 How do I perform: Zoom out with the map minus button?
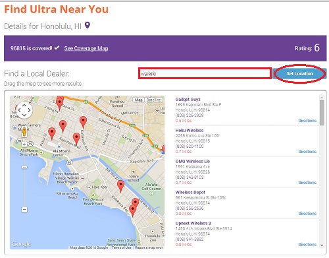[24, 209]
